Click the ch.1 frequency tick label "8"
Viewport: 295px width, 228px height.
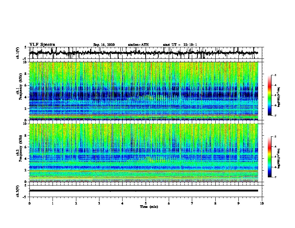click(x=26, y=74)
